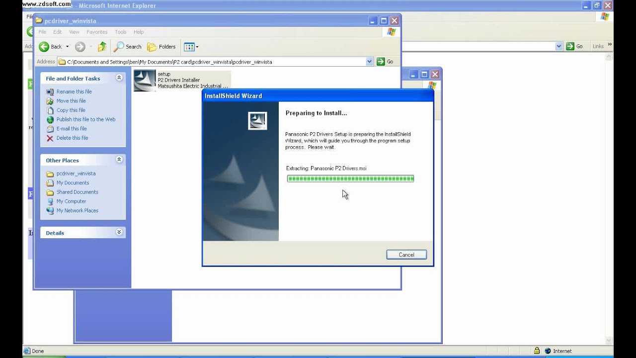
Task: Click Rename this file link
Action: click(x=74, y=91)
